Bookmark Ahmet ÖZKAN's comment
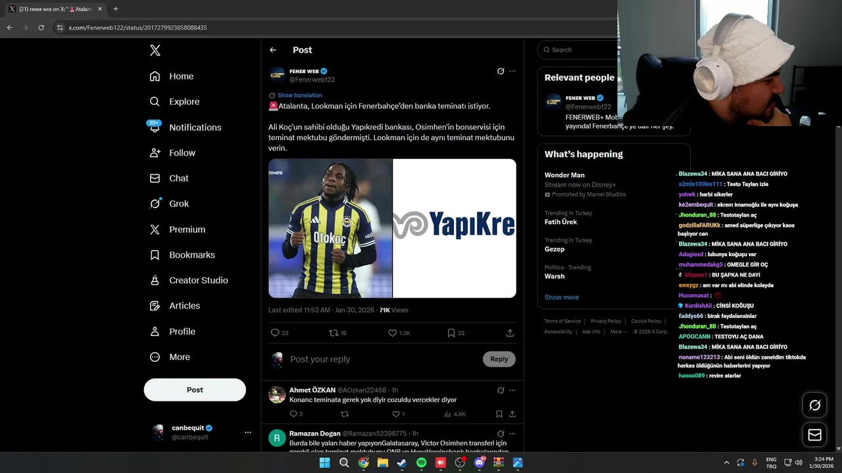Viewport: 842px width, 473px height. point(499,414)
